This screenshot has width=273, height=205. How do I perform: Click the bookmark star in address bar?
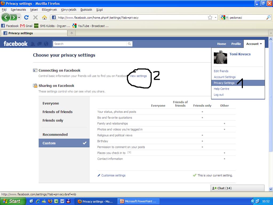pyautogui.click(x=210, y=18)
